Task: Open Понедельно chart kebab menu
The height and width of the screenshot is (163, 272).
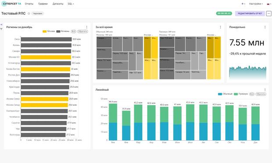Action: coord(265,27)
